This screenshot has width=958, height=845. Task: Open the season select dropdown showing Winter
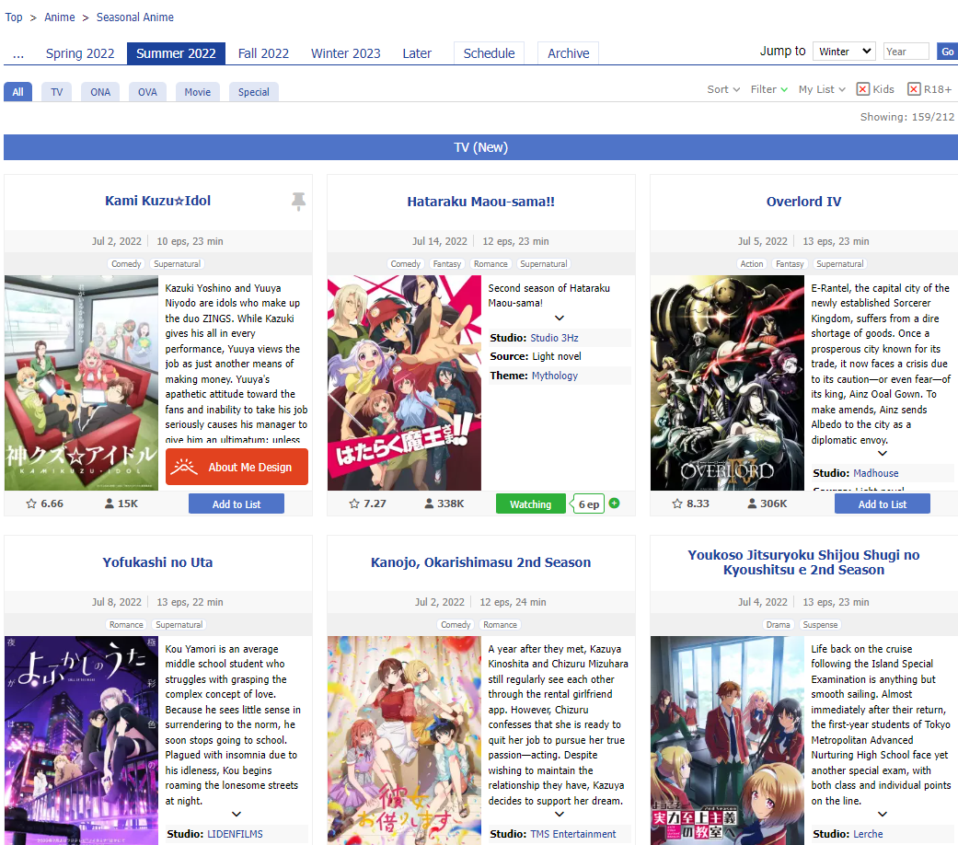tap(843, 52)
